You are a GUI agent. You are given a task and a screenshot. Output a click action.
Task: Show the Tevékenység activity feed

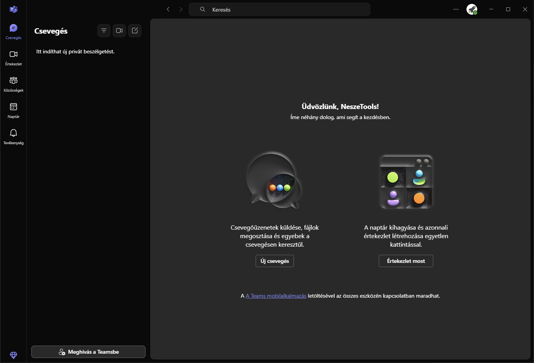[x=14, y=136]
